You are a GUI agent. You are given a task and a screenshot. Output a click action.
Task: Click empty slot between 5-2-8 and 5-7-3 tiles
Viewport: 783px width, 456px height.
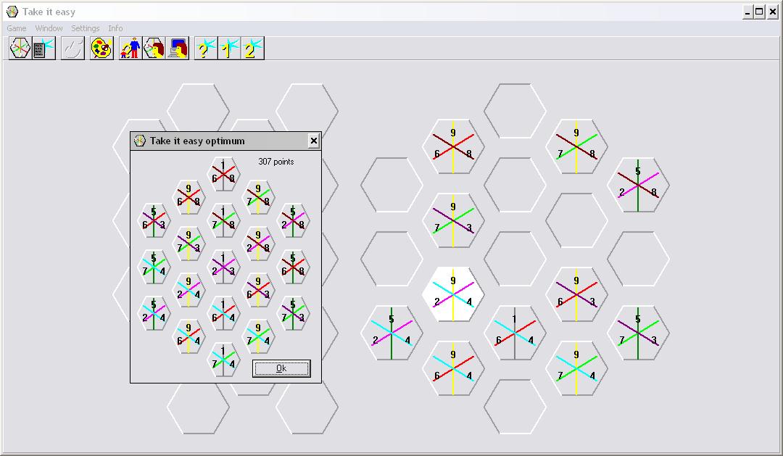click(638, 259)
